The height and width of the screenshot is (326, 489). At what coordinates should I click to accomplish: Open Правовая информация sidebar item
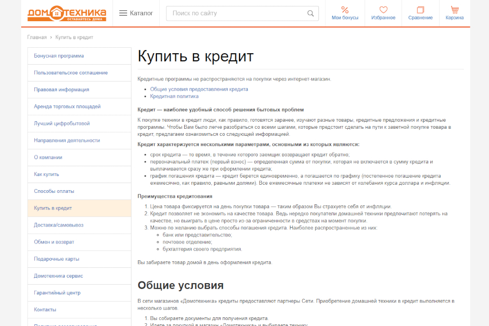[x=61, y=90]
